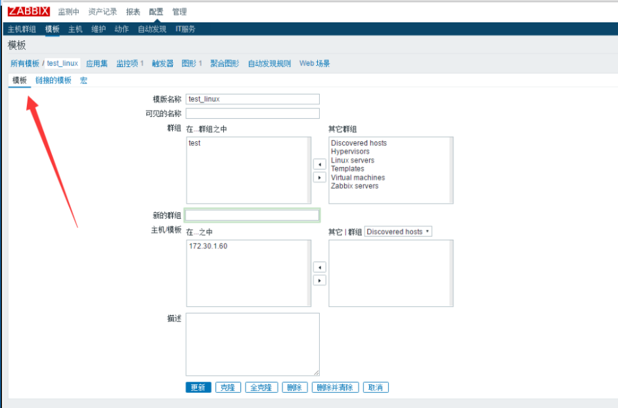
Task: Move host into template with left arrow
Action: (320, 267)
